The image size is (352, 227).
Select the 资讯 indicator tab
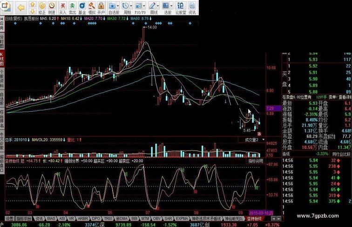point(39,219)
